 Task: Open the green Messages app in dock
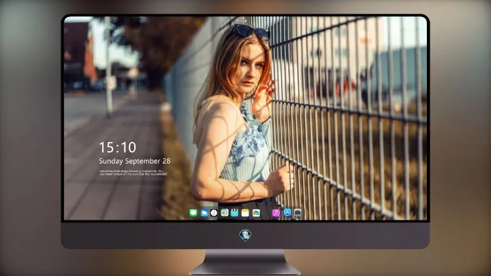tap(193, 213)
